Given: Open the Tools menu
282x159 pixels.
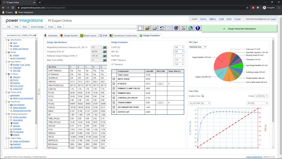Looking at the screenshot, I should (50, 27).
